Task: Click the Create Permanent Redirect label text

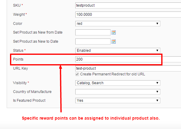Action: pyautogui.click(x=113, y=74)
